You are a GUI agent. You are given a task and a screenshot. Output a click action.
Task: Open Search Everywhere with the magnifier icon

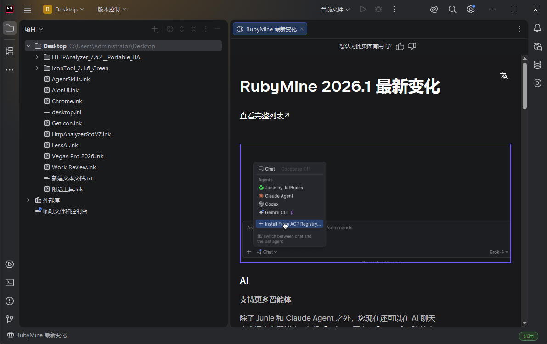click(452, 9)
